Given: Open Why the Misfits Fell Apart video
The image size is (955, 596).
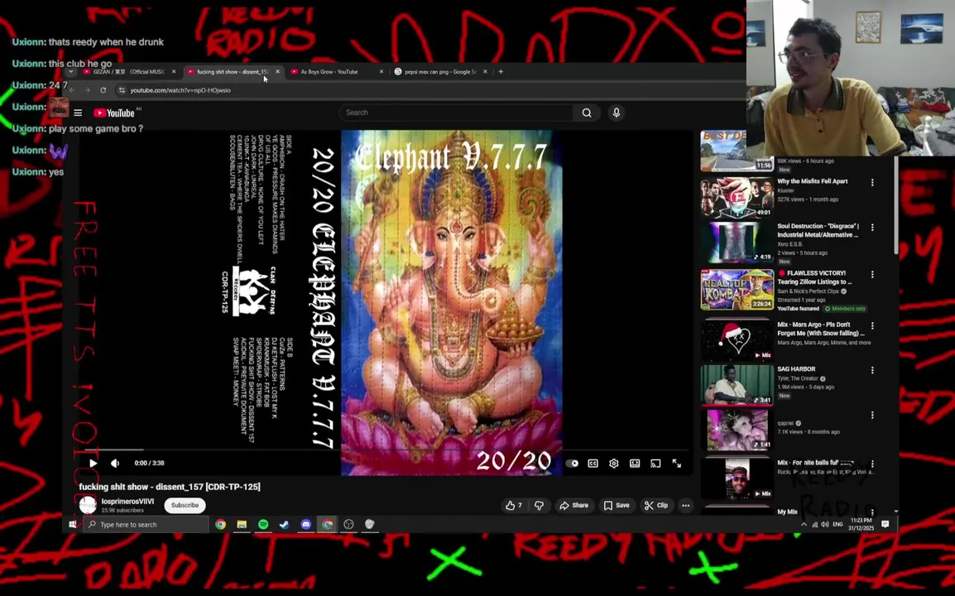Looking at the screenshot, I should 812,181.
